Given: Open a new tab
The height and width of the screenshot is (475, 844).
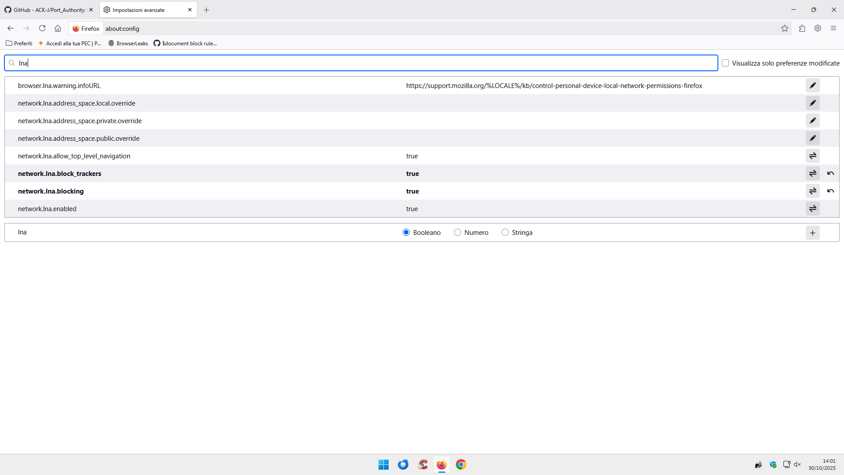Looking at the screenshot, I should coord(206,10).
